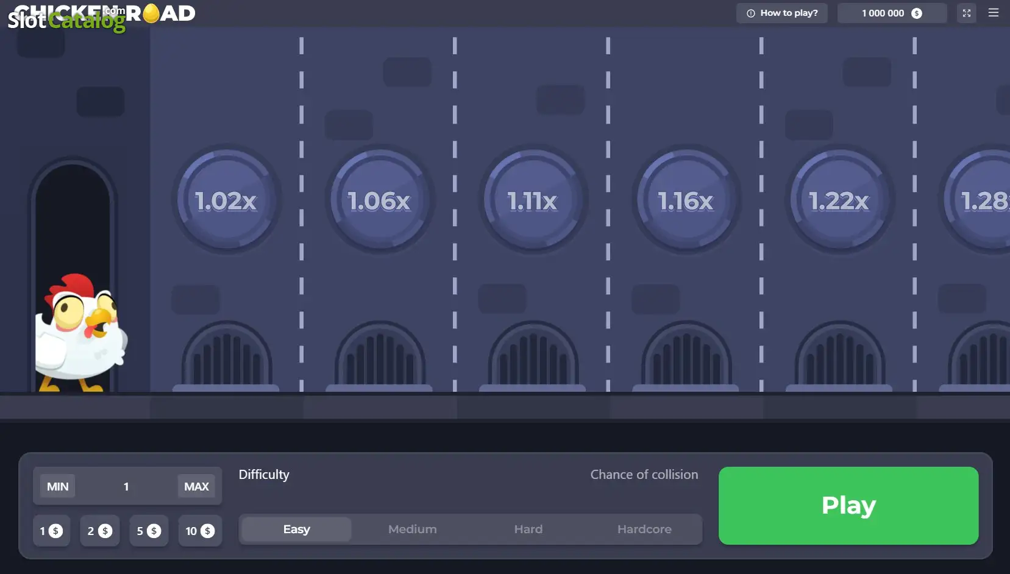Open the How to play? help
Viewport: 1010px width, 574px height.
[782, 13]
